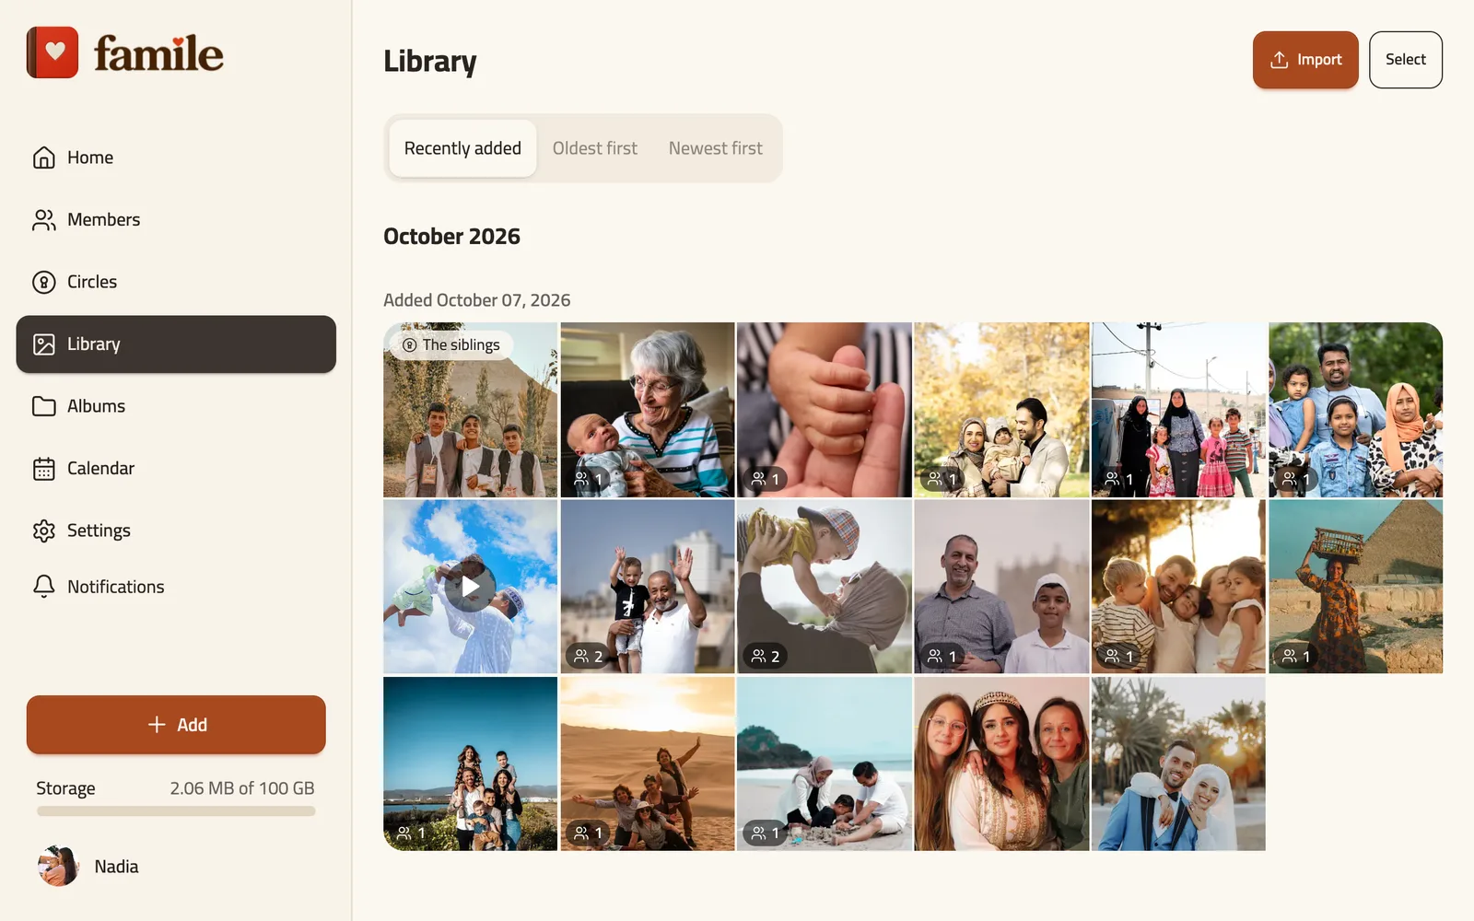1474x921 pixels.
Task: Open Settings via the gear icon
Action: (43, 530)
